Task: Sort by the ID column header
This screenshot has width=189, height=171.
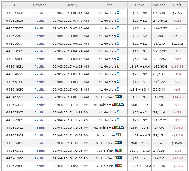Action: click(x=15, y=5)
